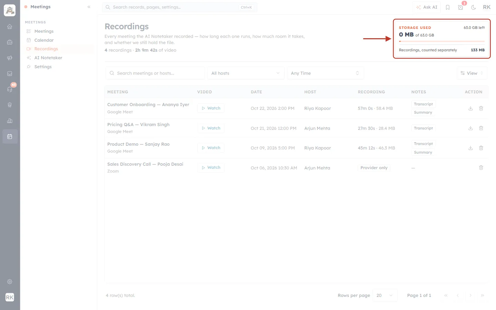Watch the Sales Discovery Call recording
This screenshot has width=496, height=310.
pyautogui.click(x=211, y=167)
